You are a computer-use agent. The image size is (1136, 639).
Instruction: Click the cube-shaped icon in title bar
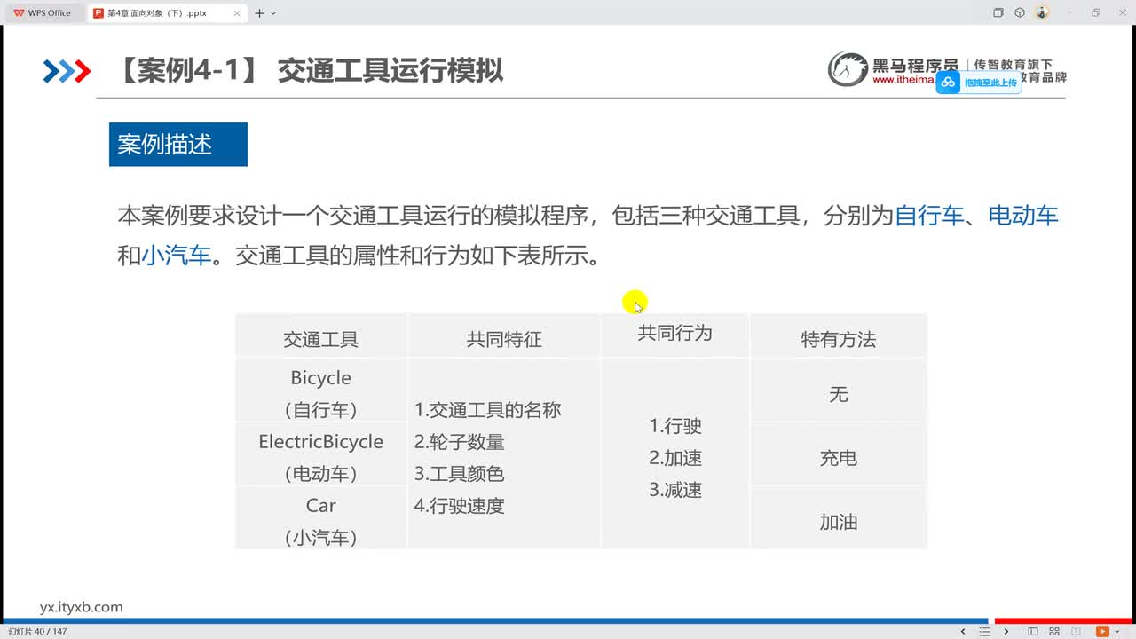click(x=1020, y=13)
